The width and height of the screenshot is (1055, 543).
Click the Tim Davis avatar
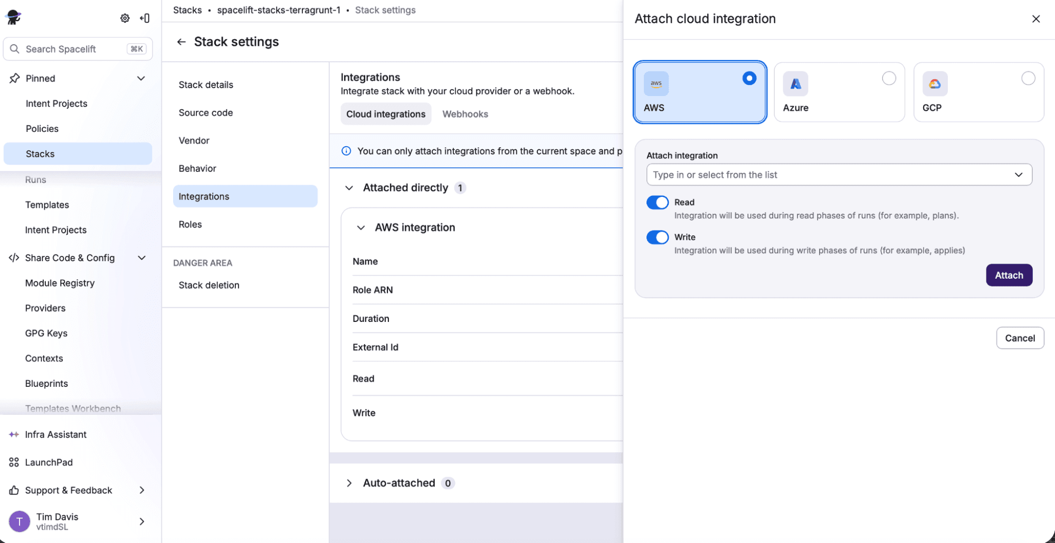20,521
